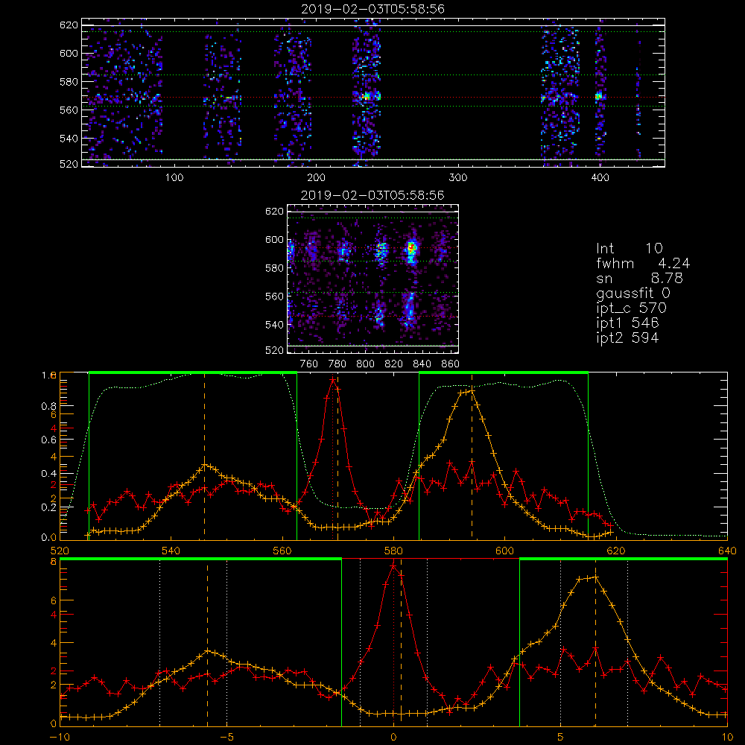Image resolution: width=745 pixels, height=745 pixels.
Task: Click x-axis label 520 on profile plot
Action: pyautogui.click(x=60, y=551)
